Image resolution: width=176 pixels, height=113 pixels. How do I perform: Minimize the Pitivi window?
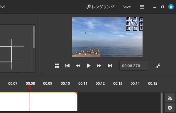coord(155,7)
